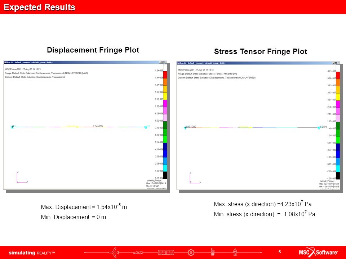Click the 'Expected Results' slide title
This screenshot has width=346, height=259.
(x=40, y=7)
